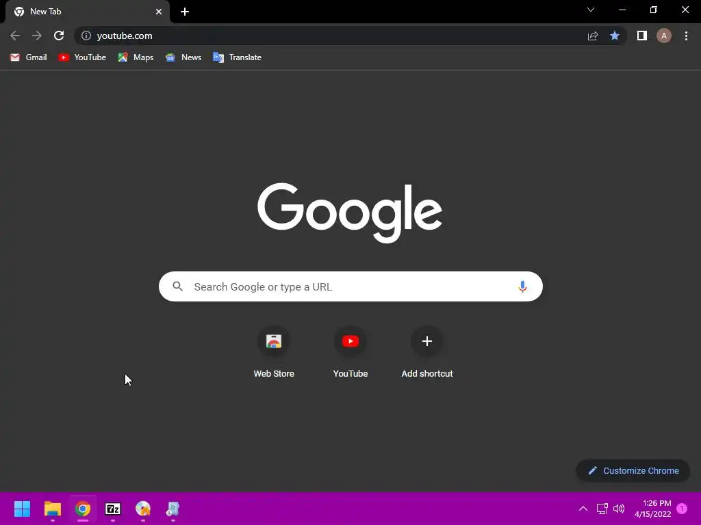Open network status tray icon
Image resolution: width=701 pixels, height=525 pixels.
click(x=602, y=509)
